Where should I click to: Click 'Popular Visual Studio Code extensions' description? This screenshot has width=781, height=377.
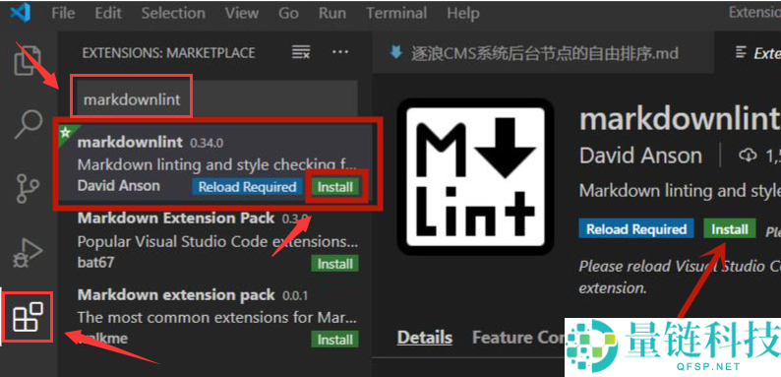pyautogui.click(x=217, y=241)
